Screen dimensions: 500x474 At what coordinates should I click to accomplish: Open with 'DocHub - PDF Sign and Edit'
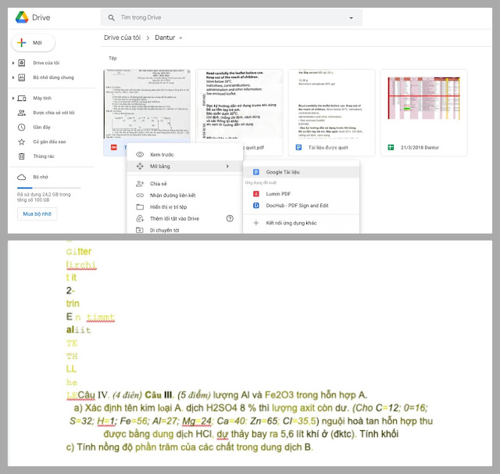click(x=301, y=206)
